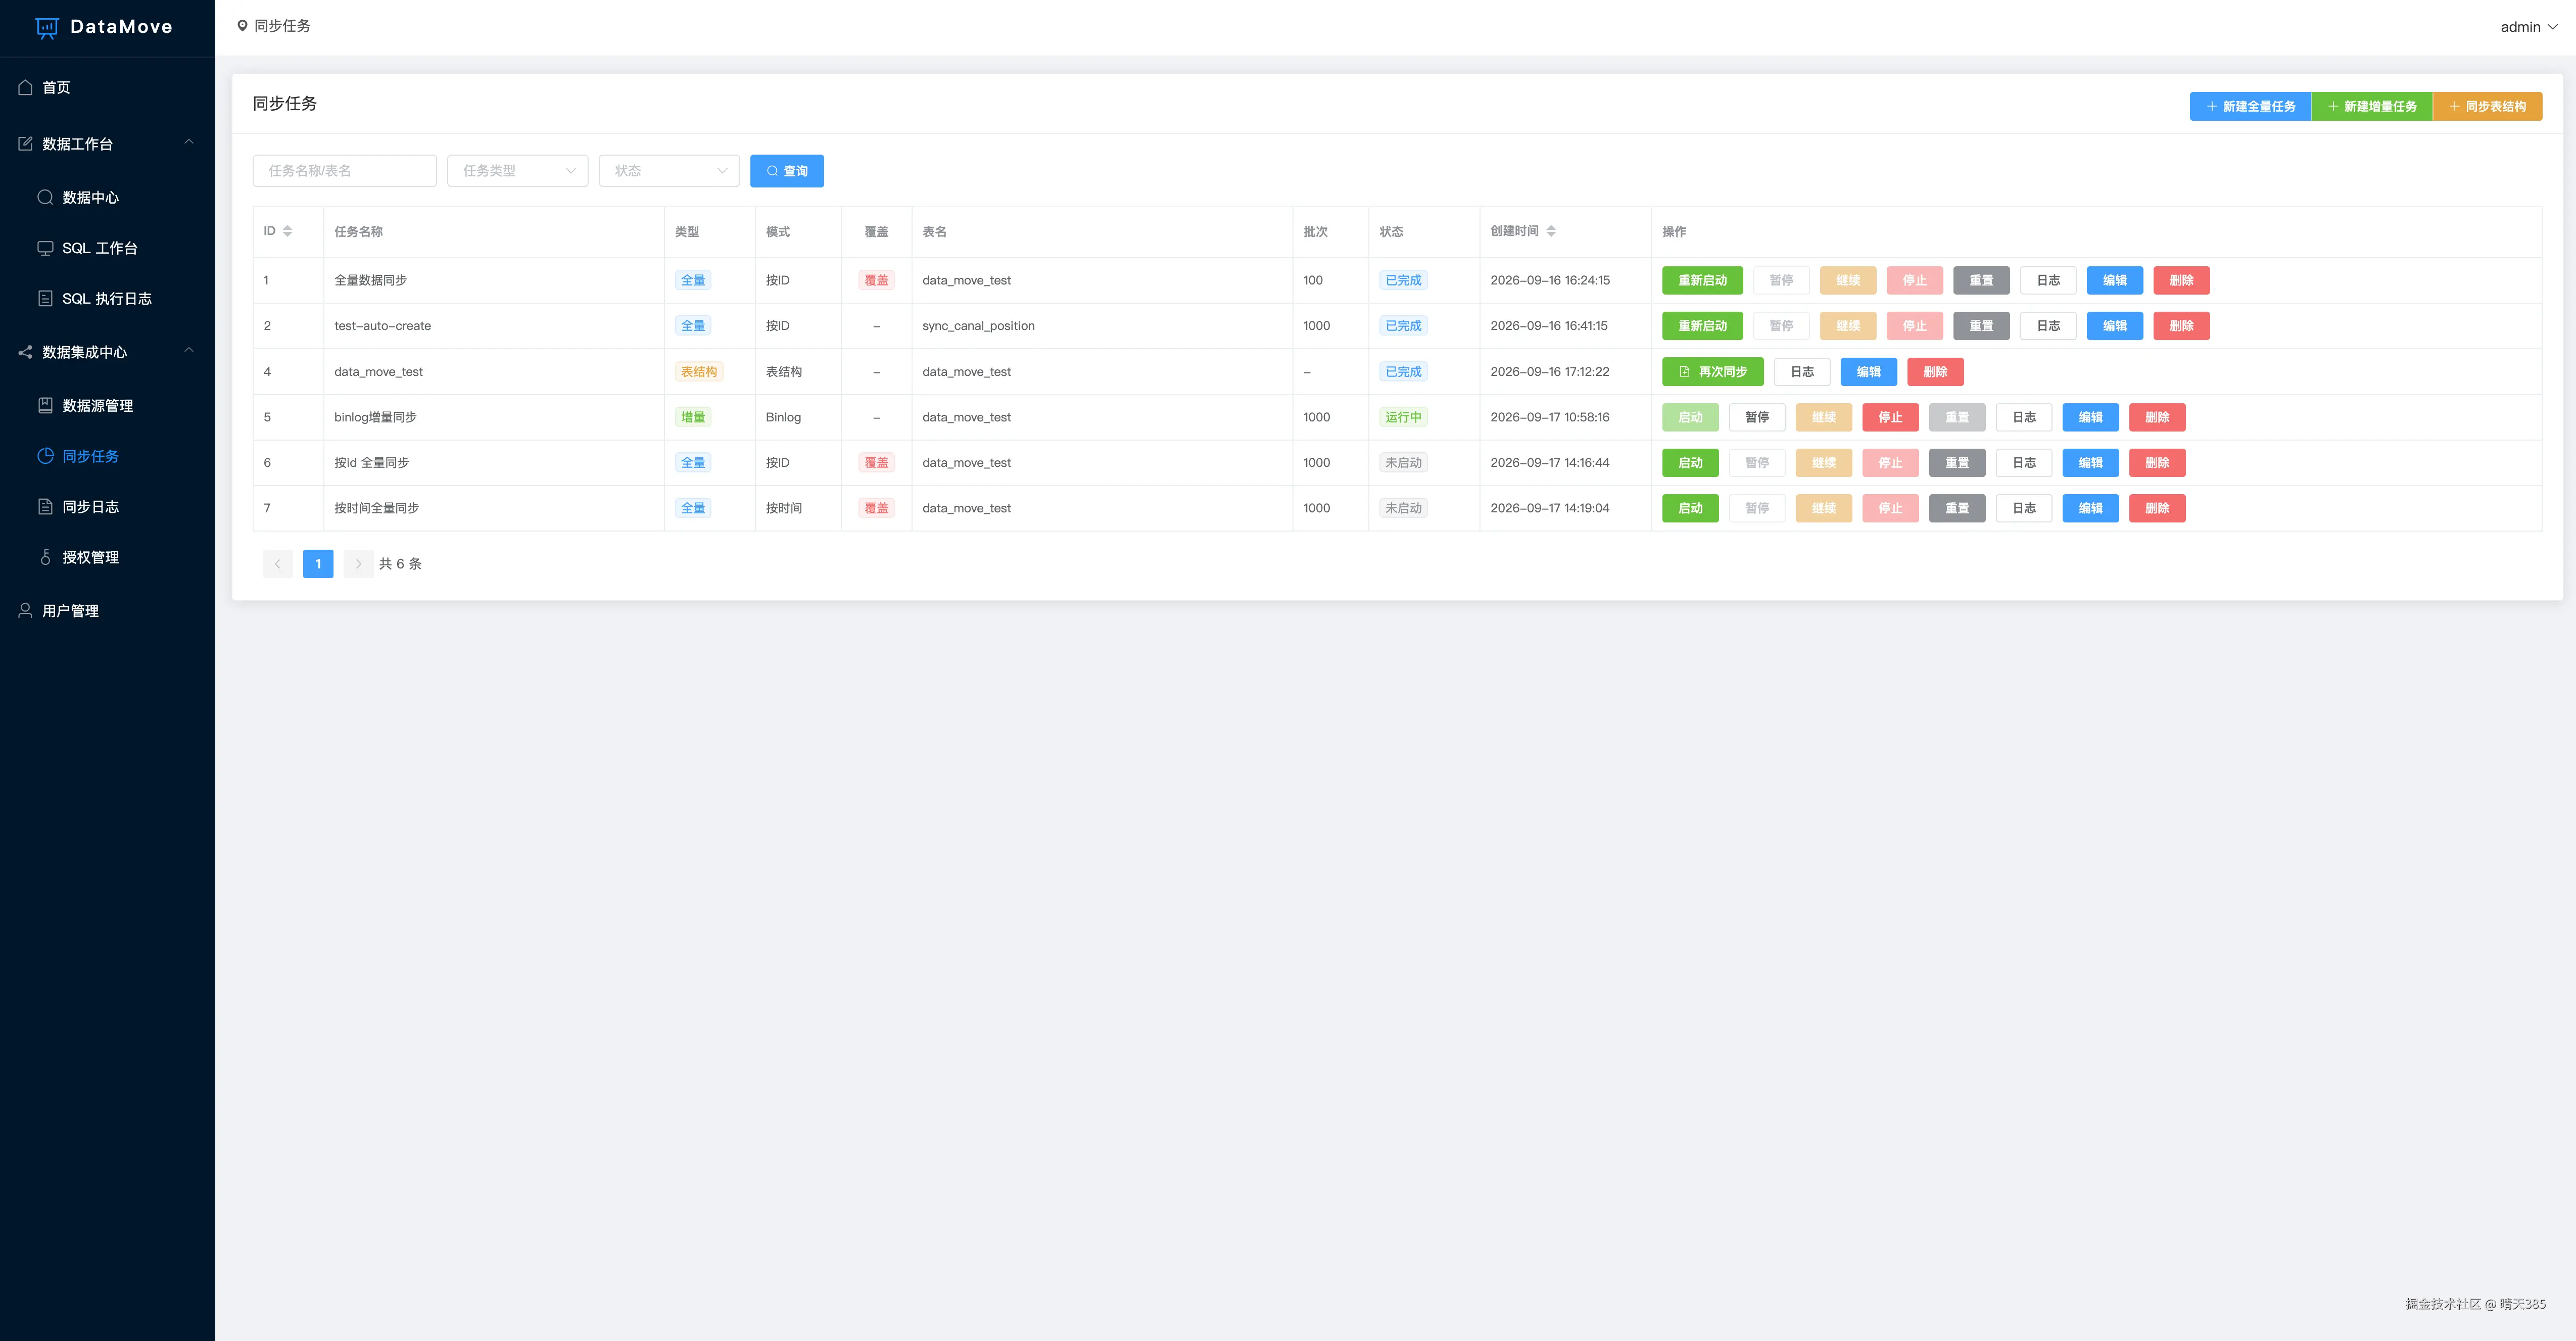Collapse the 数据集成中心 menu group
Screen dimensions: 2576x1341
(x=189, y=351)
